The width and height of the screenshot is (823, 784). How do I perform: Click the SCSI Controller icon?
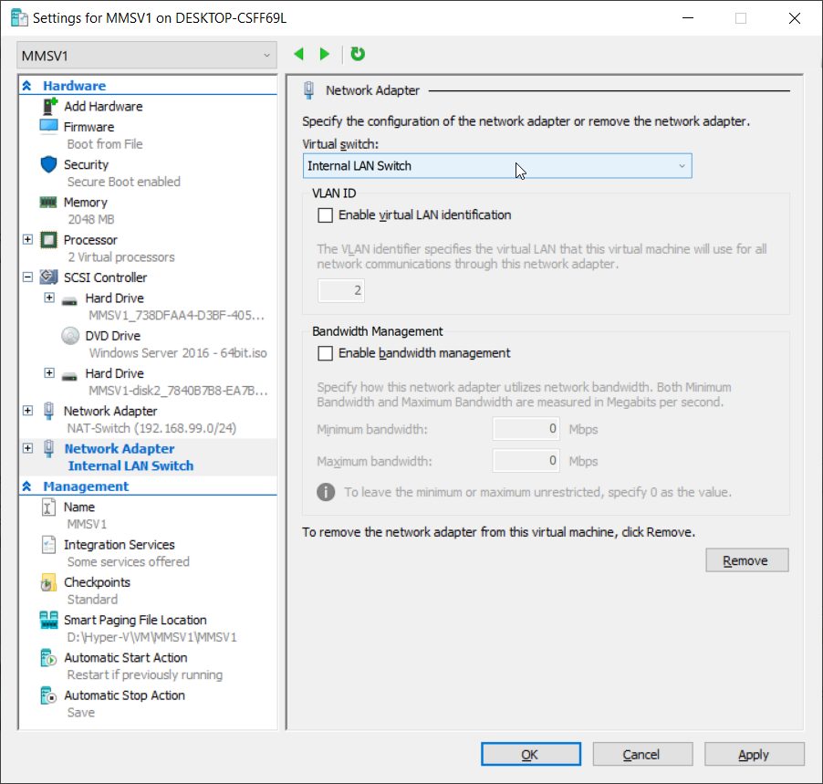(x=48, y=277)
